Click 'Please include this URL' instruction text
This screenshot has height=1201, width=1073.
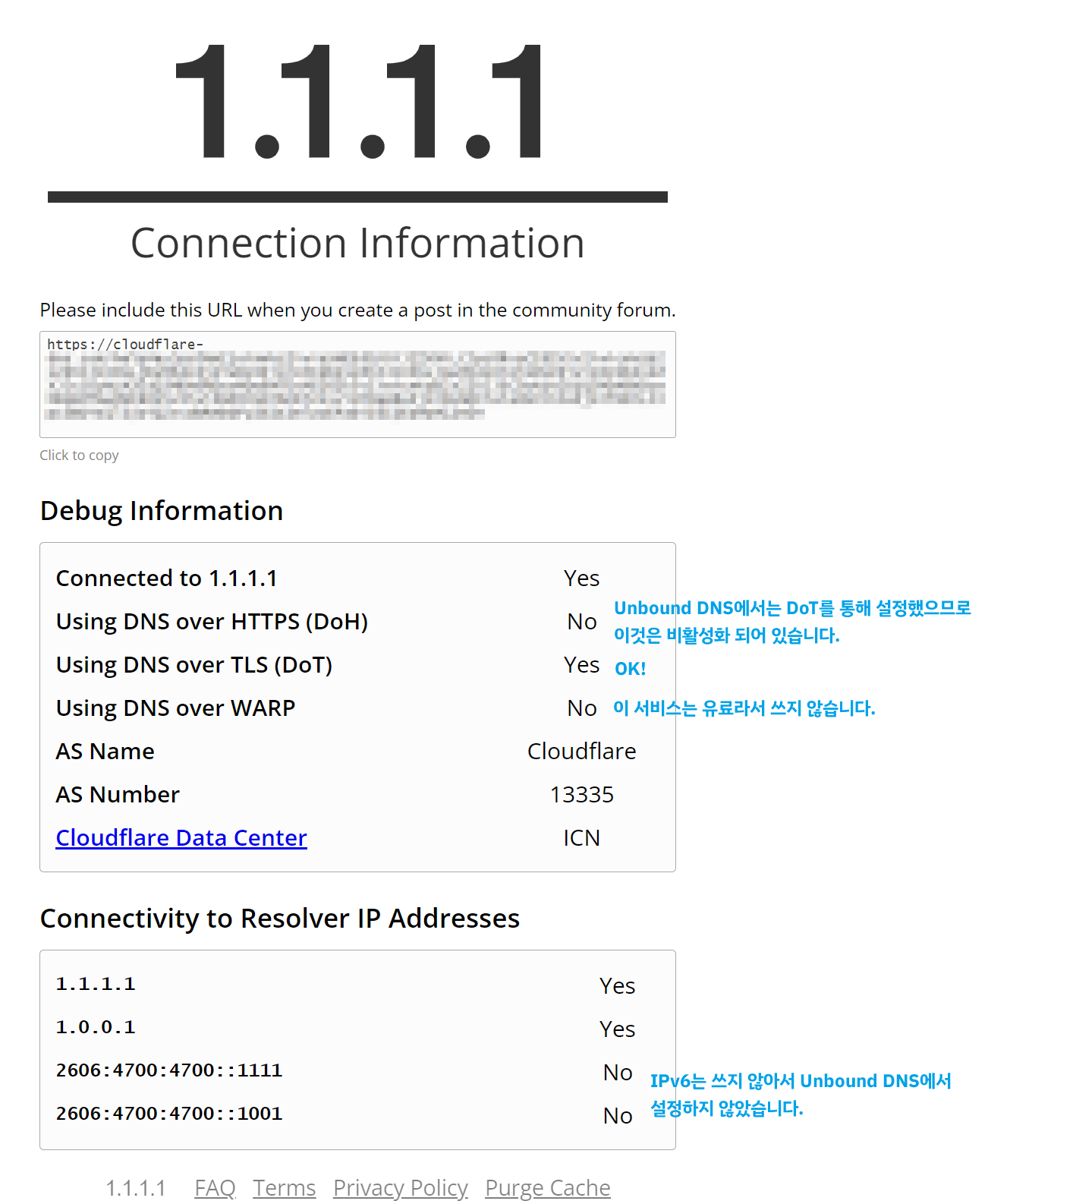(357, 310)
